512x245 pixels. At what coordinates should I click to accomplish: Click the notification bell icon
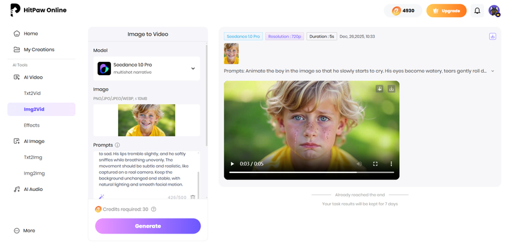point(477,11)
